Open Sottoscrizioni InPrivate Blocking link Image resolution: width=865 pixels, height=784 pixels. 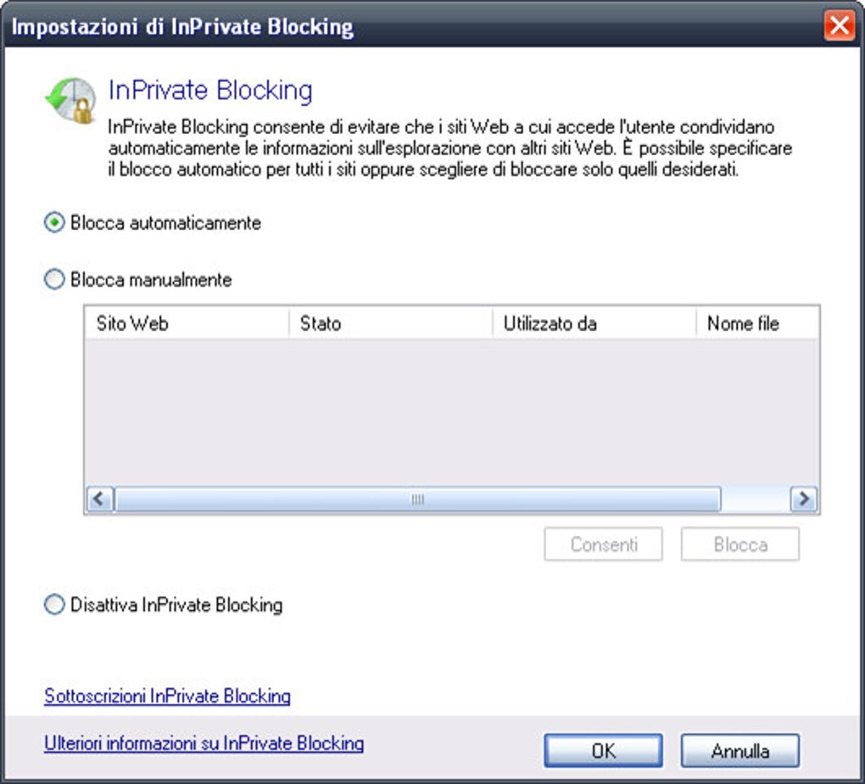(x=167, y=697)
